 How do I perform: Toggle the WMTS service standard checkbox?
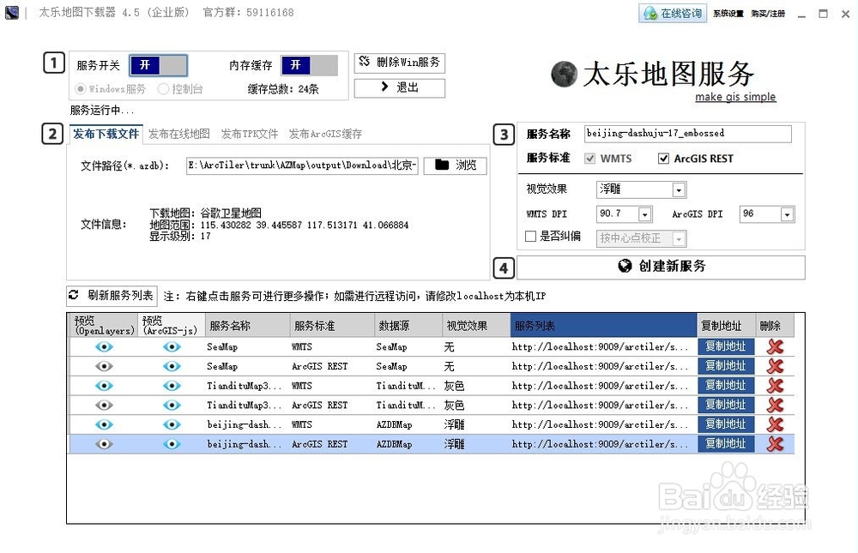pos(590,159)
